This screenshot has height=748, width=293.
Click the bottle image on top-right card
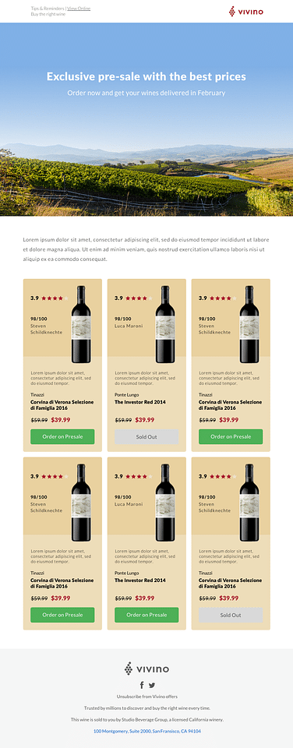coord(249,324)
